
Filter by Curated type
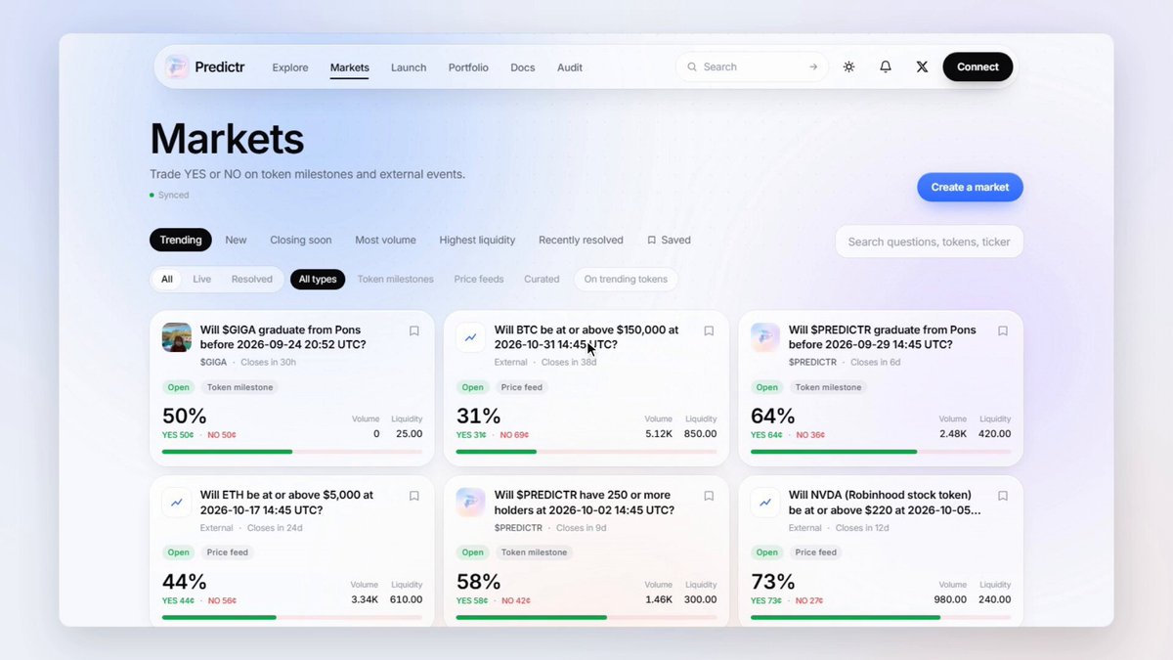click(x=542, y=279)
